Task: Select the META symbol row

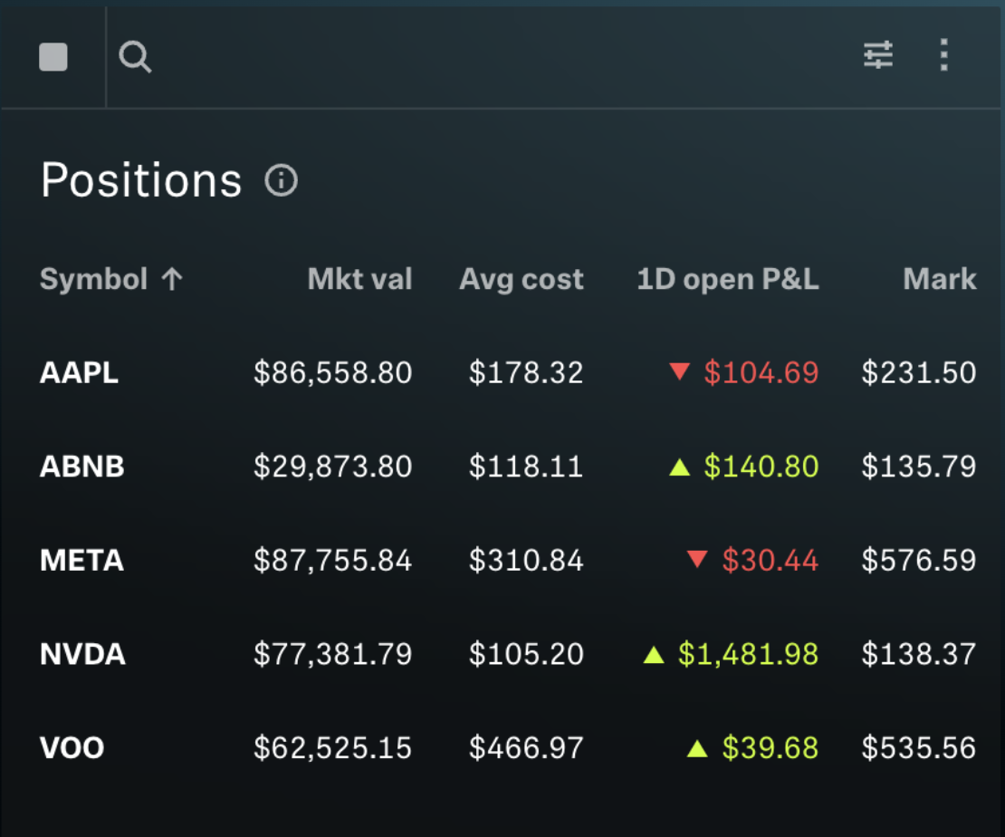Action: [81, 561]
